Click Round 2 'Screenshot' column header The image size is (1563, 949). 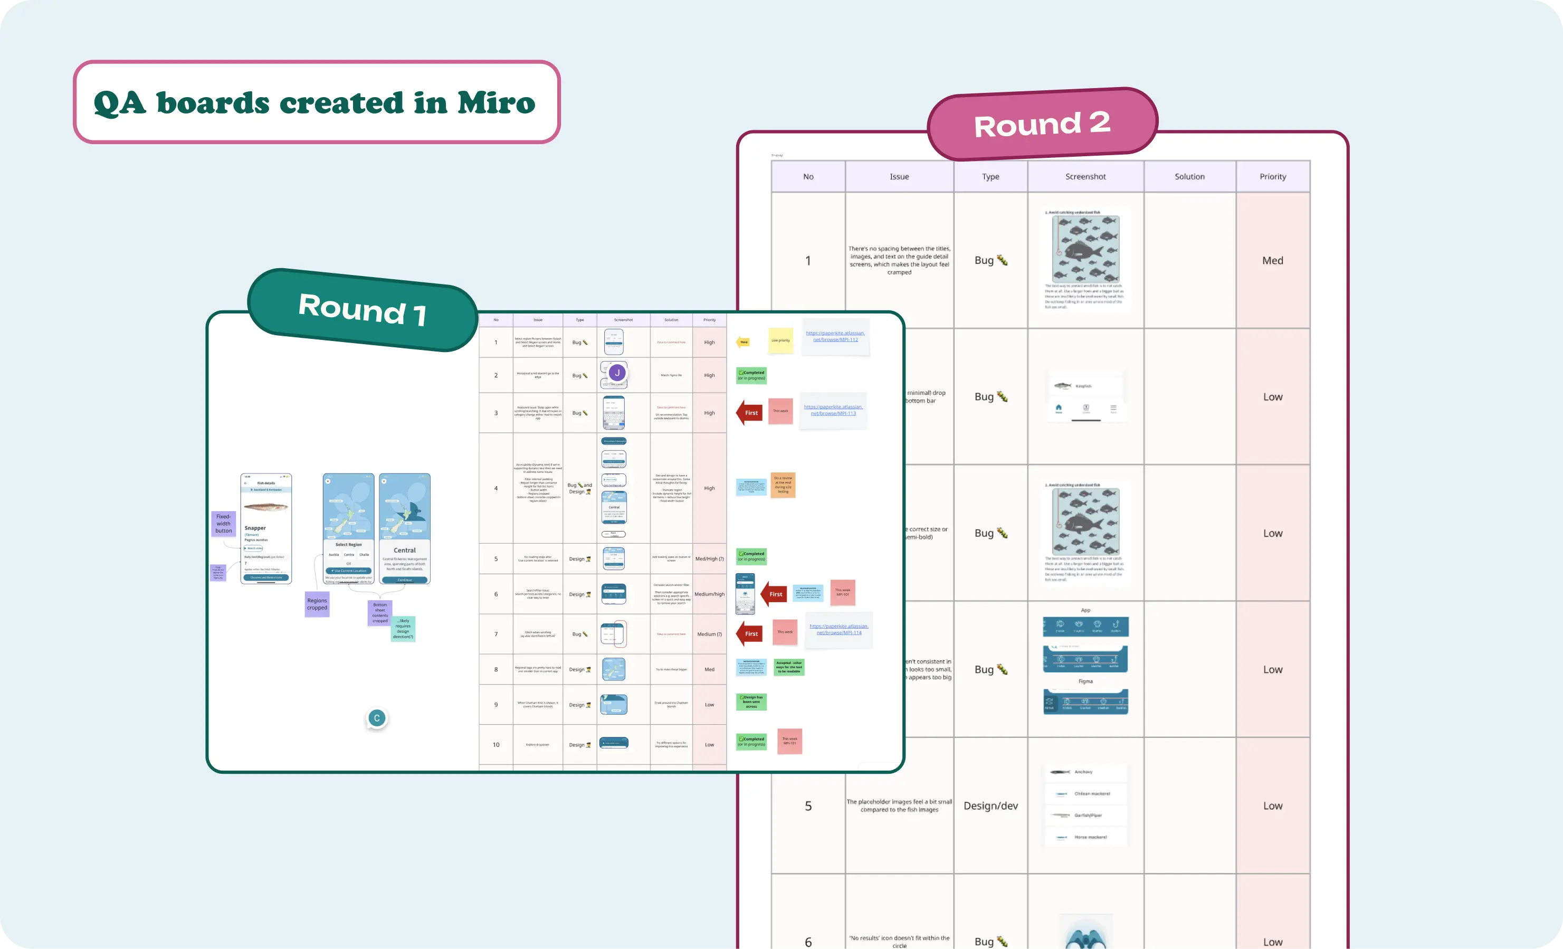click(x=1085, y=176)
